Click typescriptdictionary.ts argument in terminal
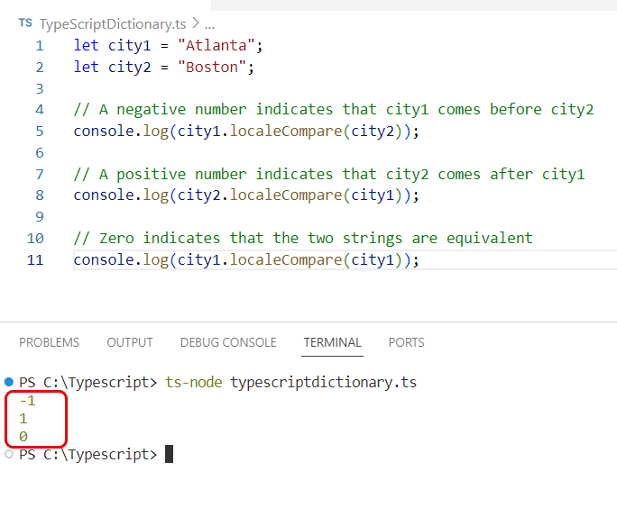The height and width of the screenshot is (526, 617). [324, 382]
